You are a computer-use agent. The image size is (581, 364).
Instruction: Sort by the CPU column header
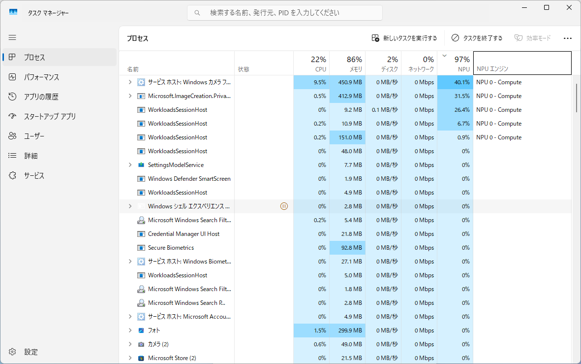[x=311, y=63]
